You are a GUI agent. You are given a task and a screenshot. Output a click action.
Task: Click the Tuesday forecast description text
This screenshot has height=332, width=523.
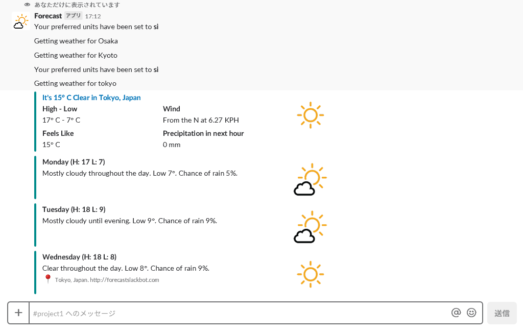[130, 221]
